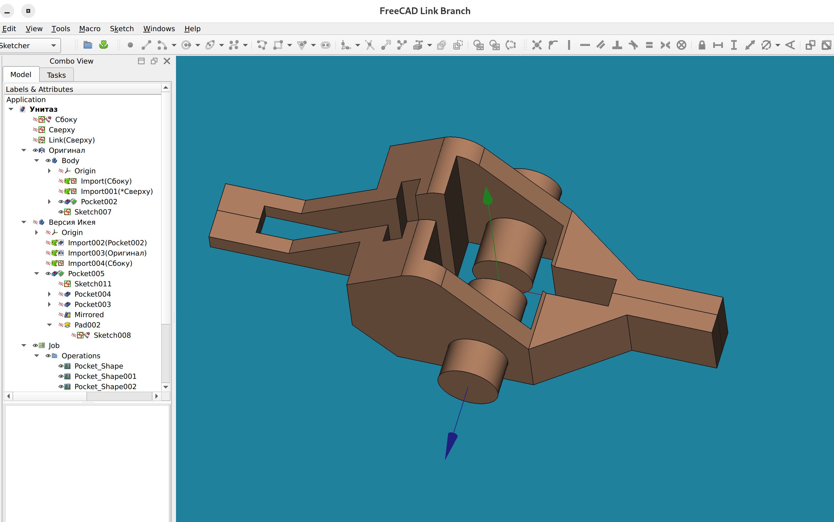This screenshot has height=522, width=834.
Task: Activate the Trim Edge tool
Action: [x=370, y=45]
